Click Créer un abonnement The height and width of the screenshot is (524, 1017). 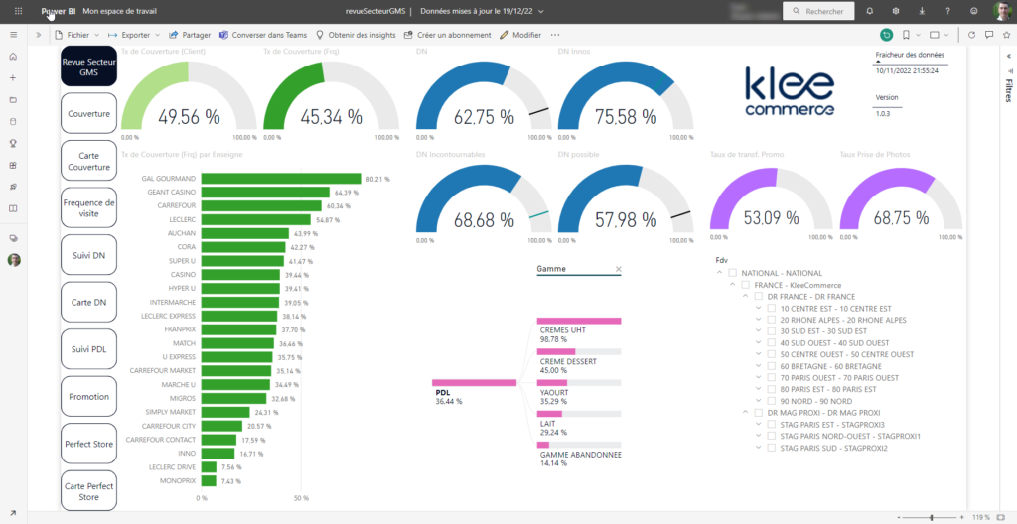(447, 35)
